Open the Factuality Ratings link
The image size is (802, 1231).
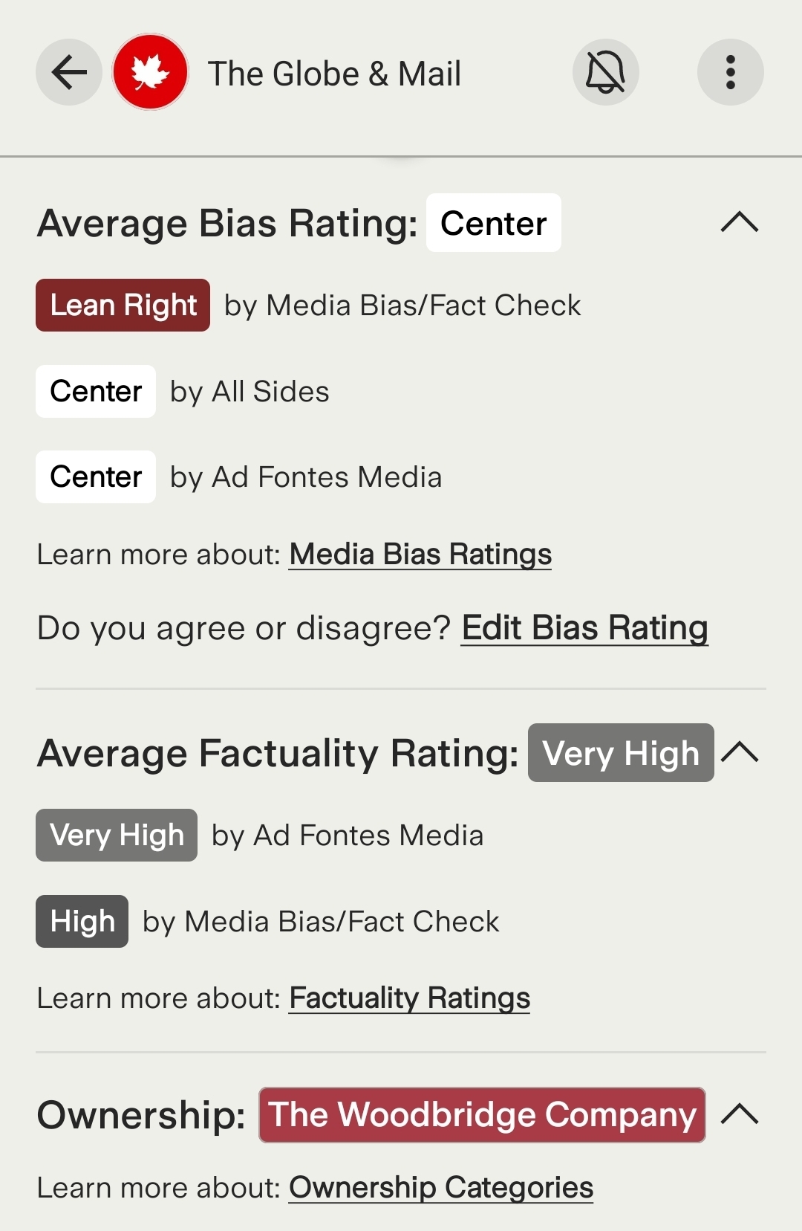click(x=410, y=998)
